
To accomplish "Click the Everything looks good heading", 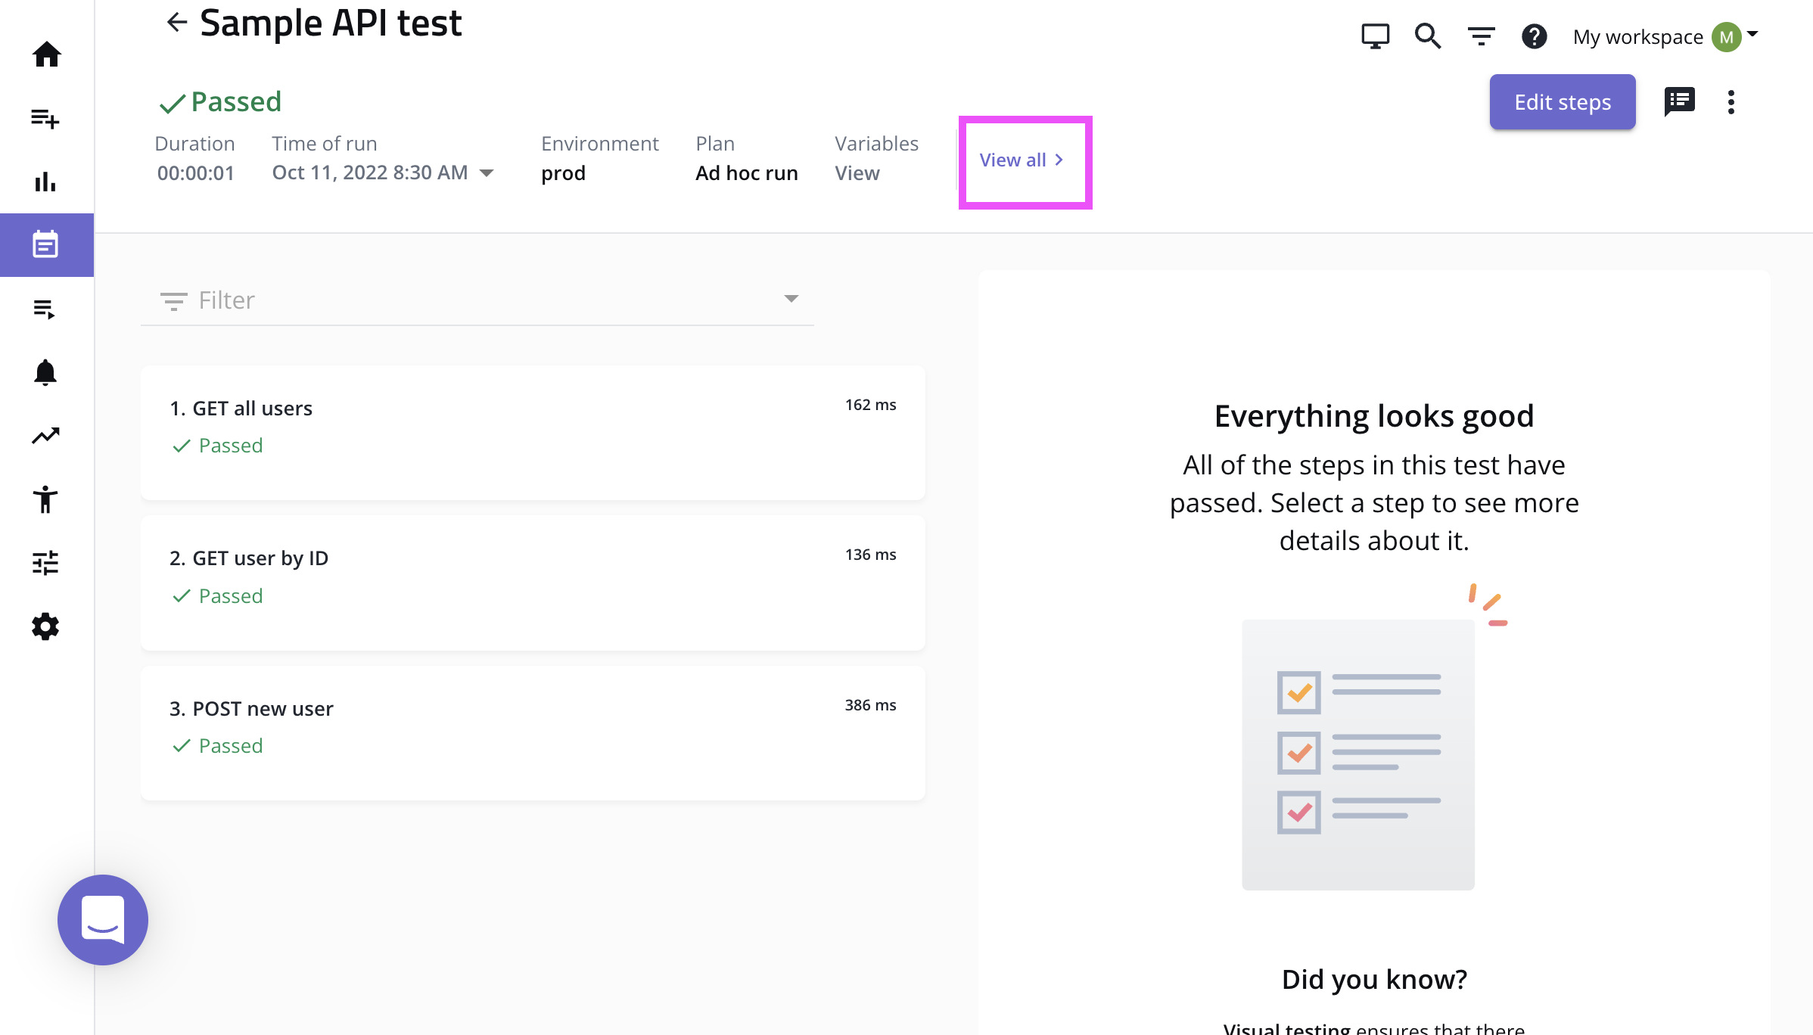I will pyautogui.click(x=1373, y=416).
